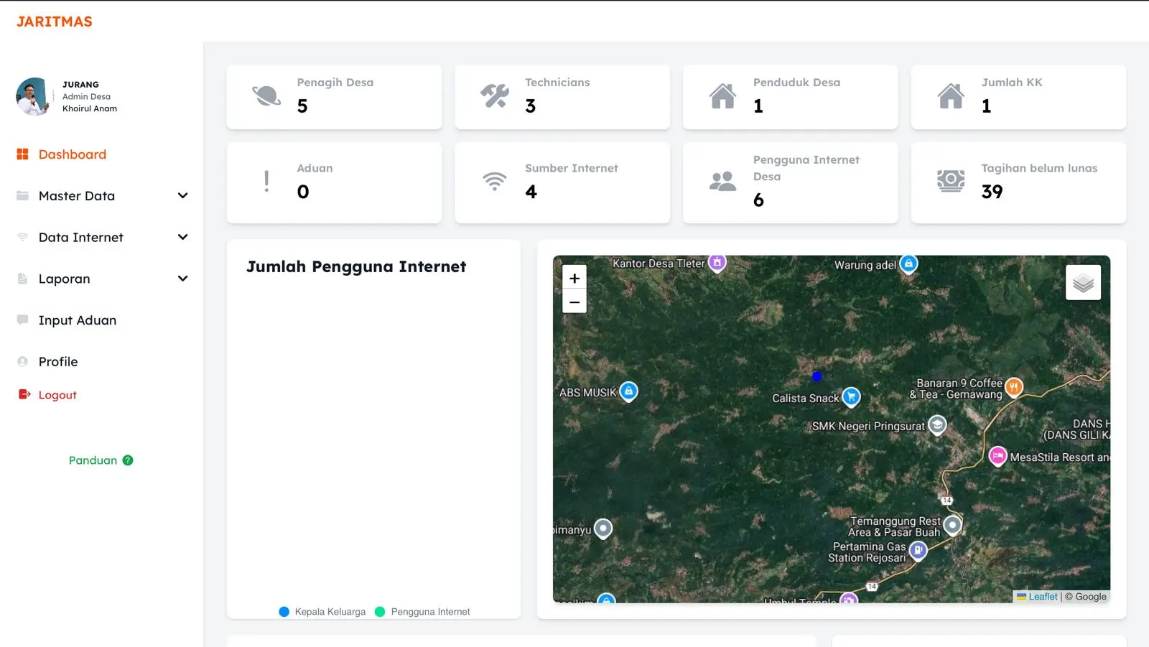Click the Calista Snack map marker
1149x647 pixels.
851,396
